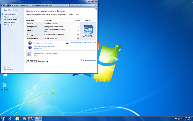Select the Gaming graphics row label
The height and width of the screenshot is (121, 193).
[x=32, y=35]
